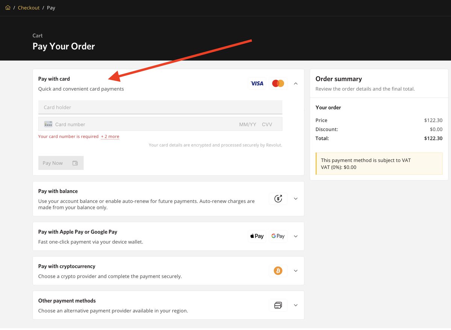Click the MM/YY expiry field
Image resolution: width=451 pixels, height=330 pixels.
248,124
